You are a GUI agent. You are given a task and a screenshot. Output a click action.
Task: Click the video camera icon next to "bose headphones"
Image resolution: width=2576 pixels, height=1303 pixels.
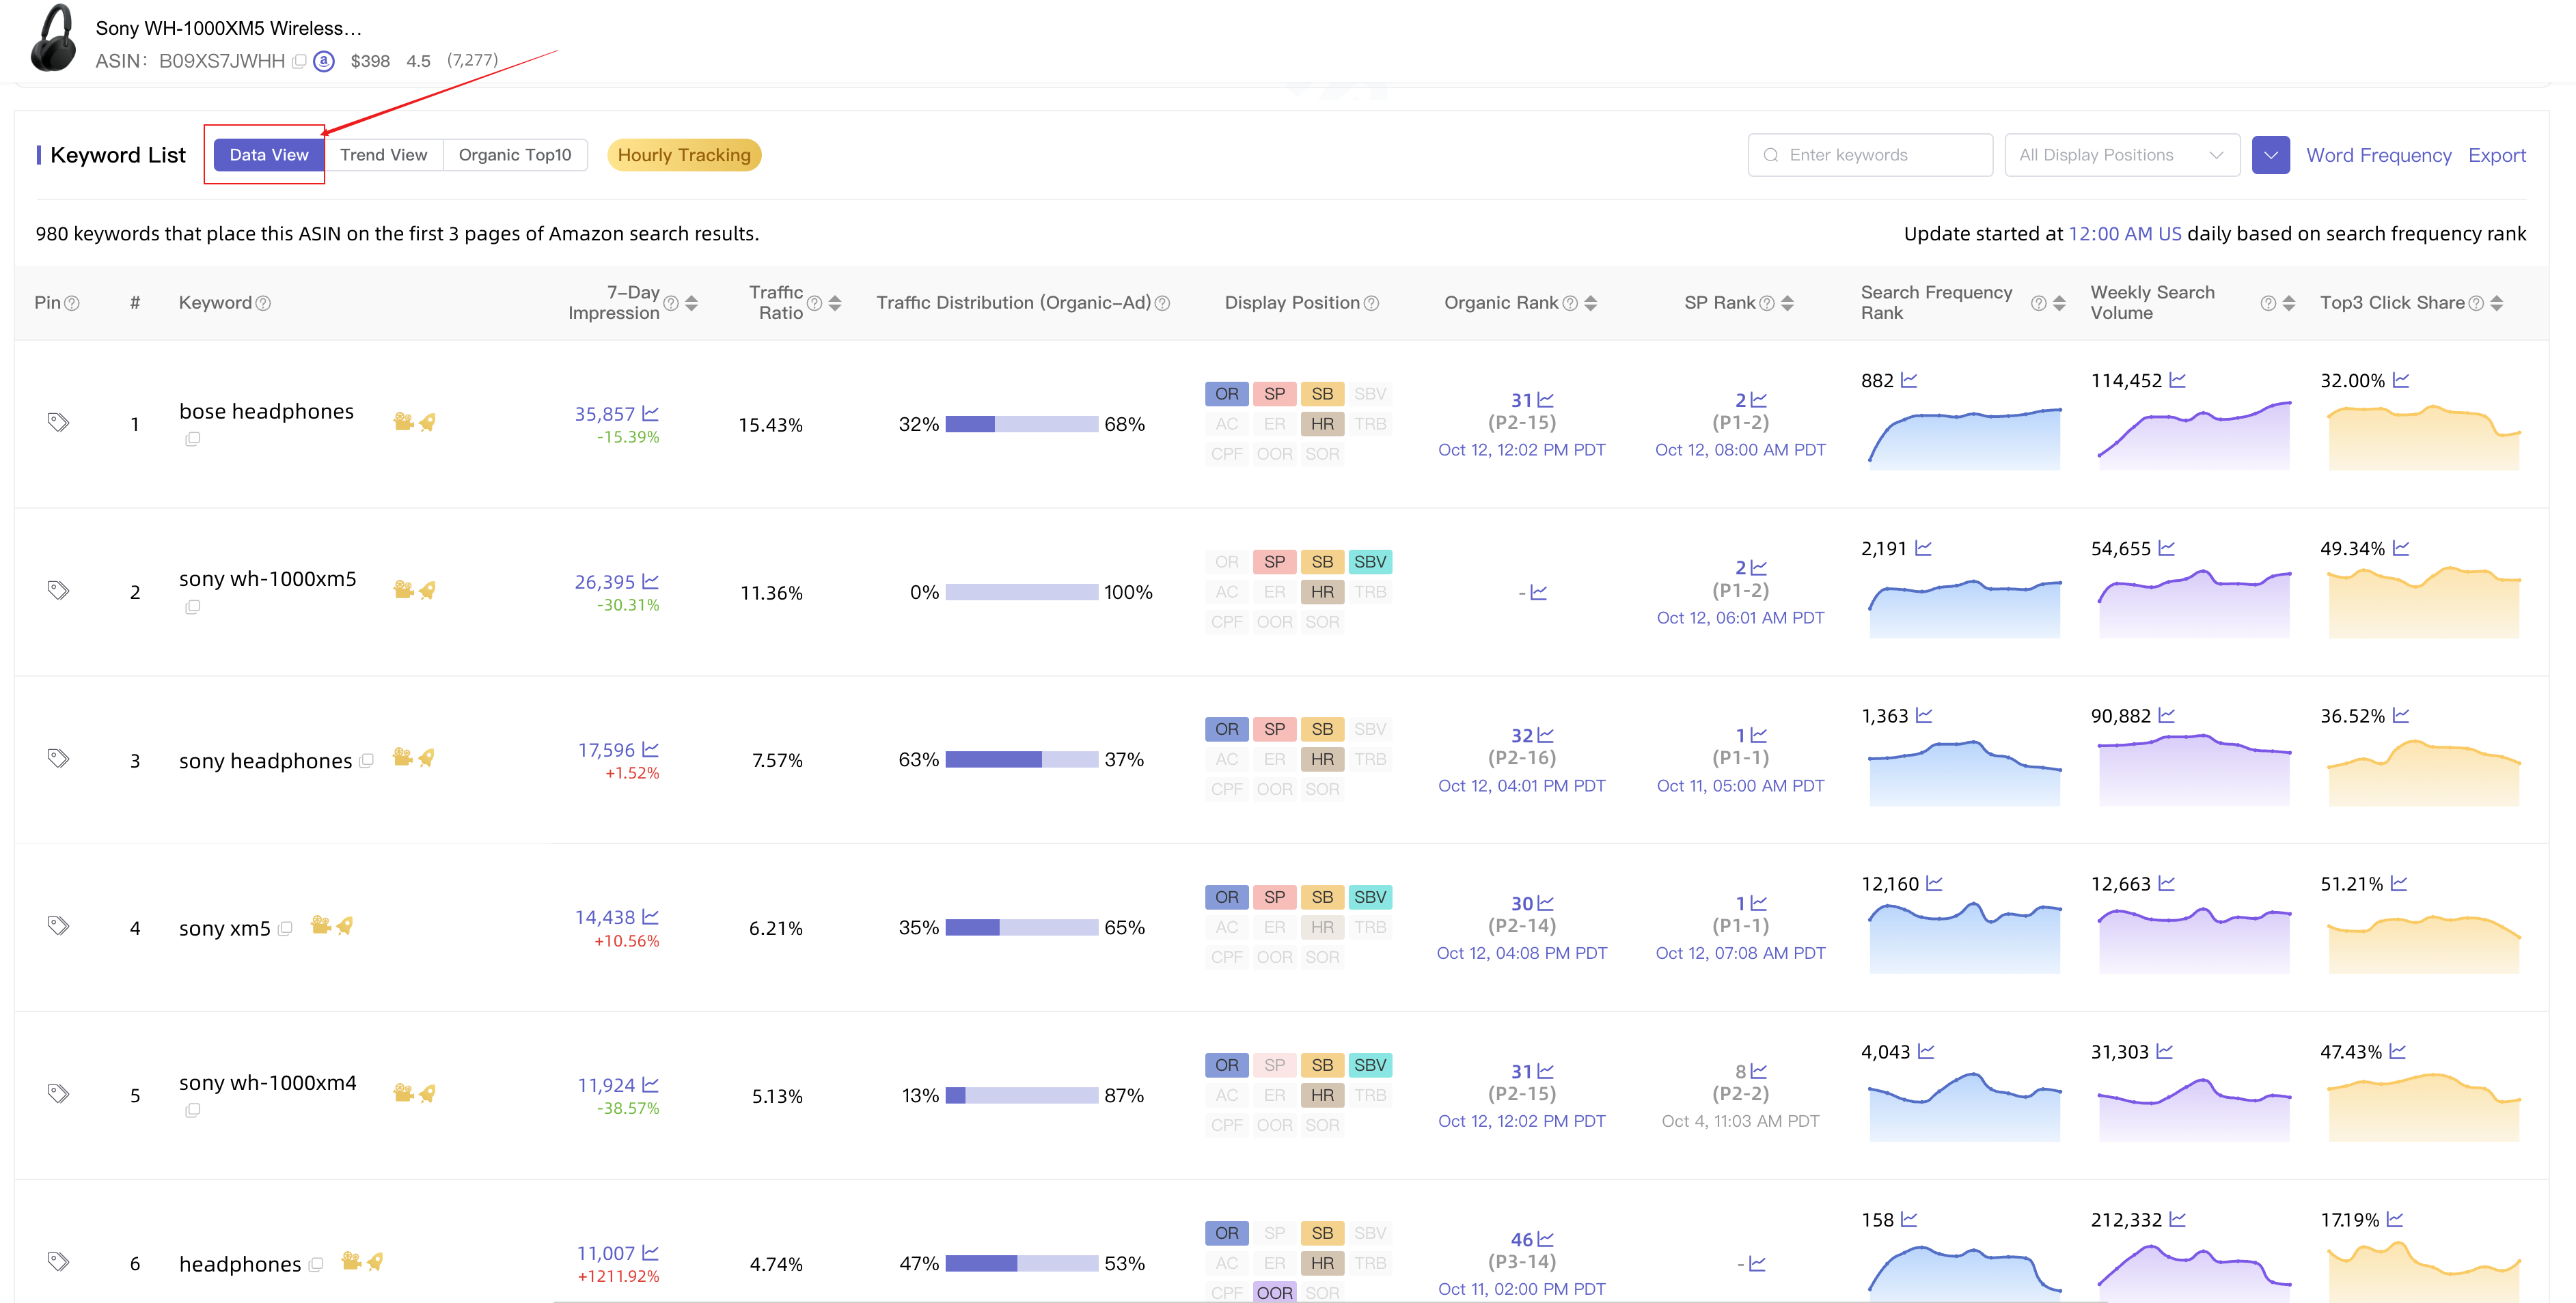coord(403,421)
